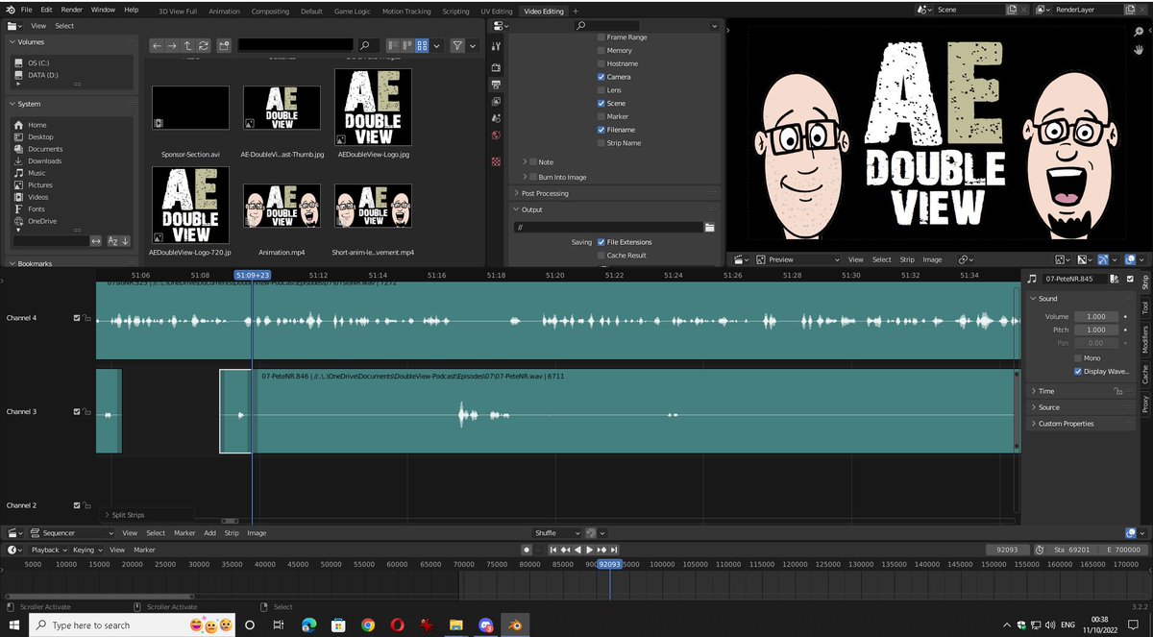Click the Volume value slider
Viewport: 1153px width, 637px height.
tap(1094, 316)
